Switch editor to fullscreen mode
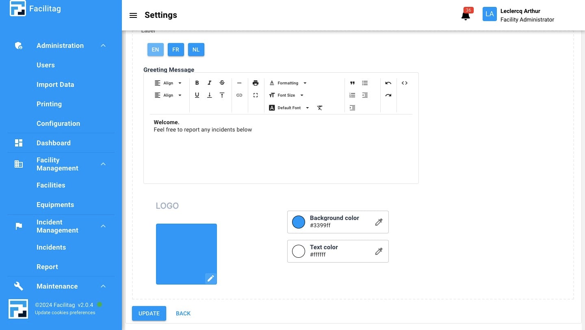This screenshot has height=330, width=585. 256,95
